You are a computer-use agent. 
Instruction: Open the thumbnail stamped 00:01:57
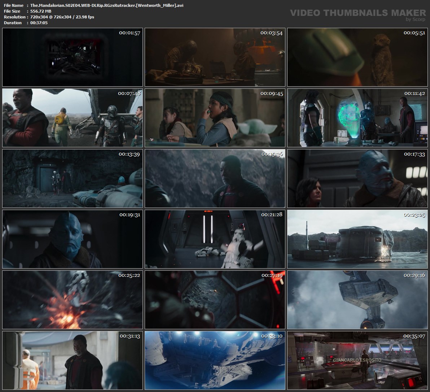[x=73, y=57]
